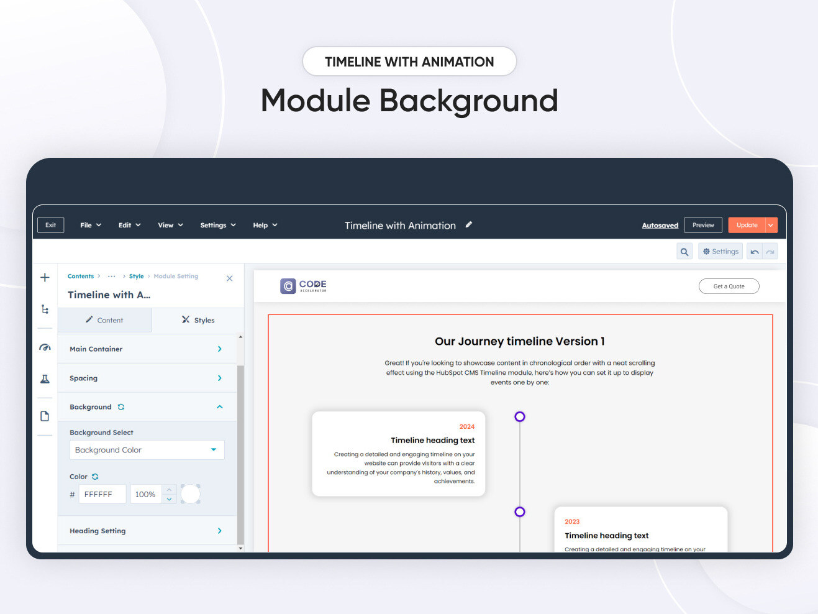Open the Settings menu in the menu bar
The height and width of the screenshot is (614, 818).
(x=217, y=225)
